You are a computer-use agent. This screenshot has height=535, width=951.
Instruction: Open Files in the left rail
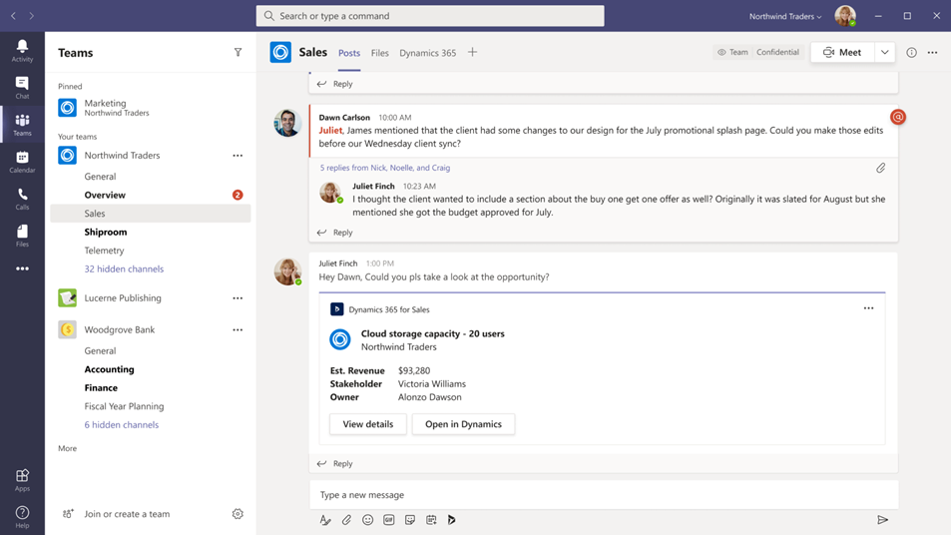22,236
